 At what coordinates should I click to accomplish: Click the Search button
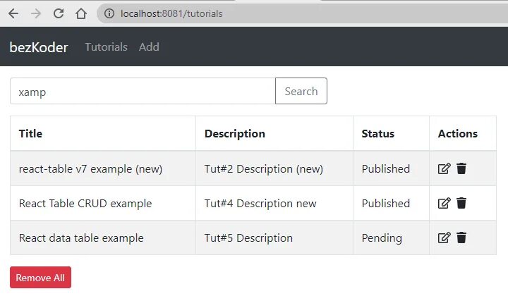coord(301,91)
